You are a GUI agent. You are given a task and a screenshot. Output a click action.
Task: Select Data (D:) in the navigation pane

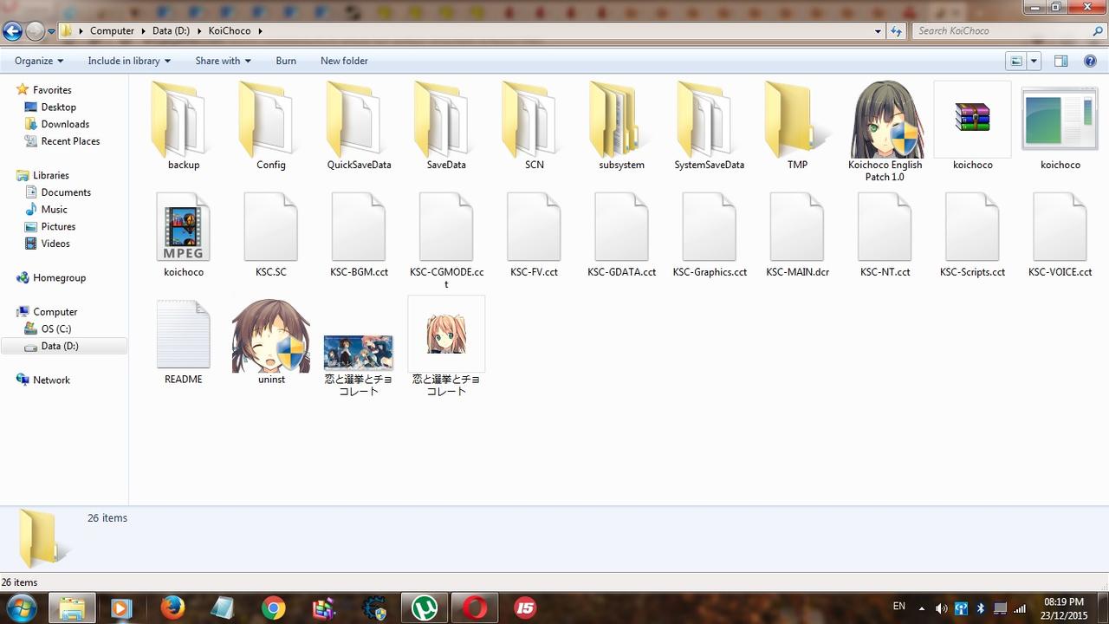click(x=59, y=346)
